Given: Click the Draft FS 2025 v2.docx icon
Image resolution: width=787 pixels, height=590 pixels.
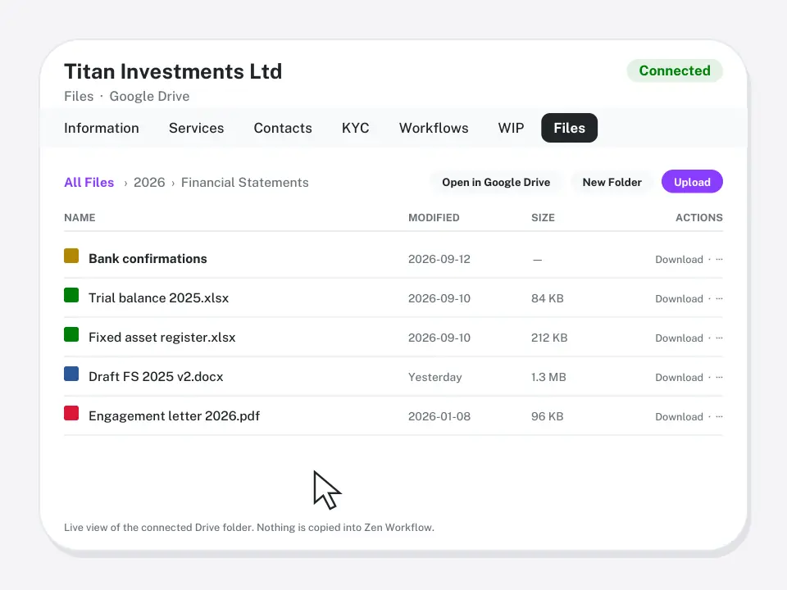Looking at the screenshot, I should [x=71, y=374].
